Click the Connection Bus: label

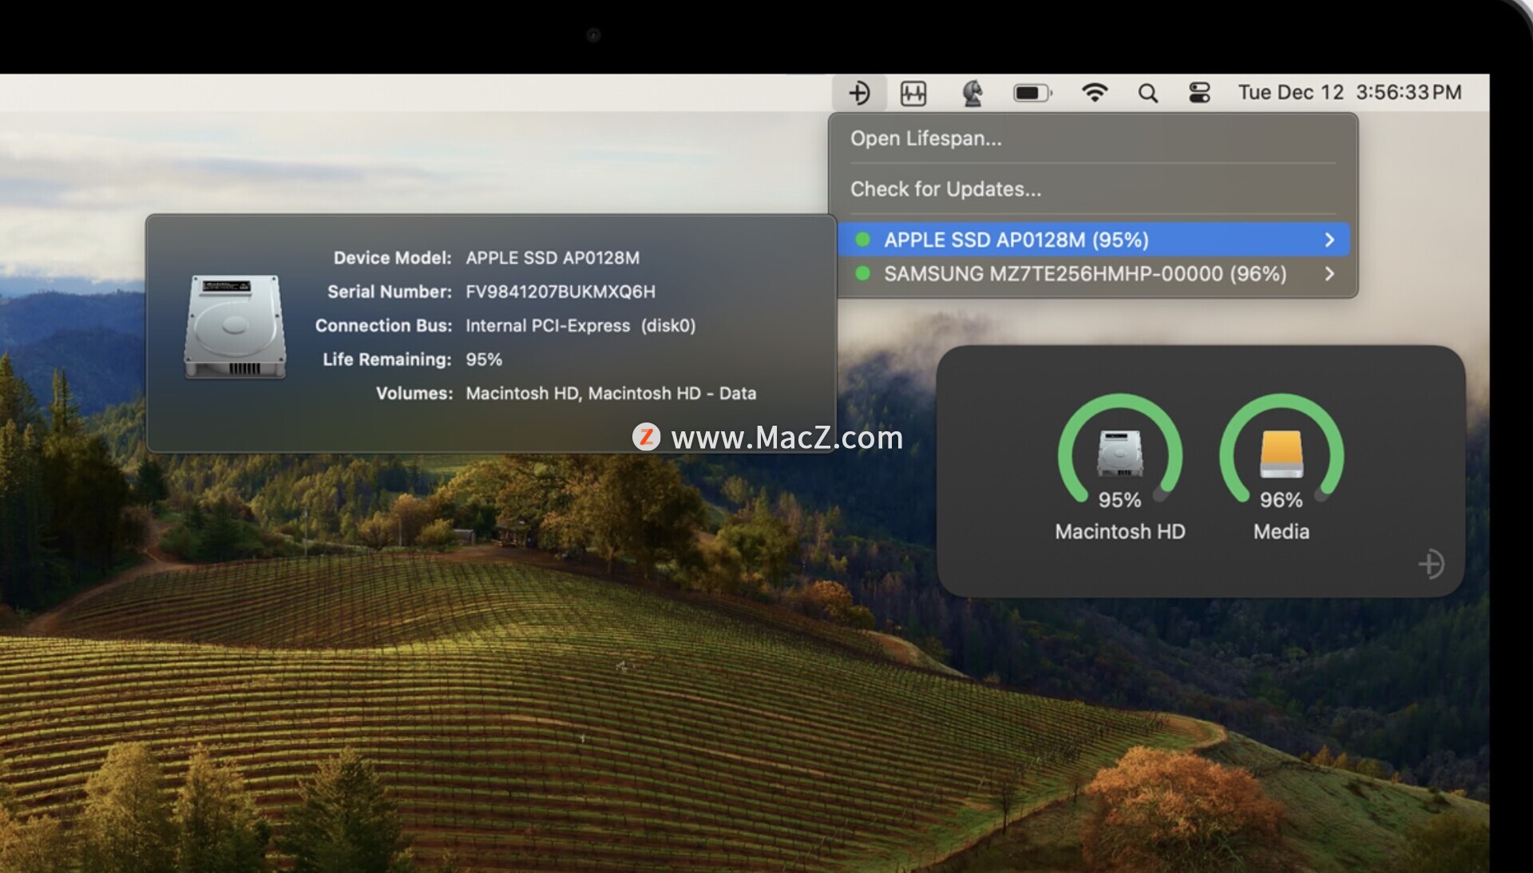pyautogui.click(x=383, y=326)
